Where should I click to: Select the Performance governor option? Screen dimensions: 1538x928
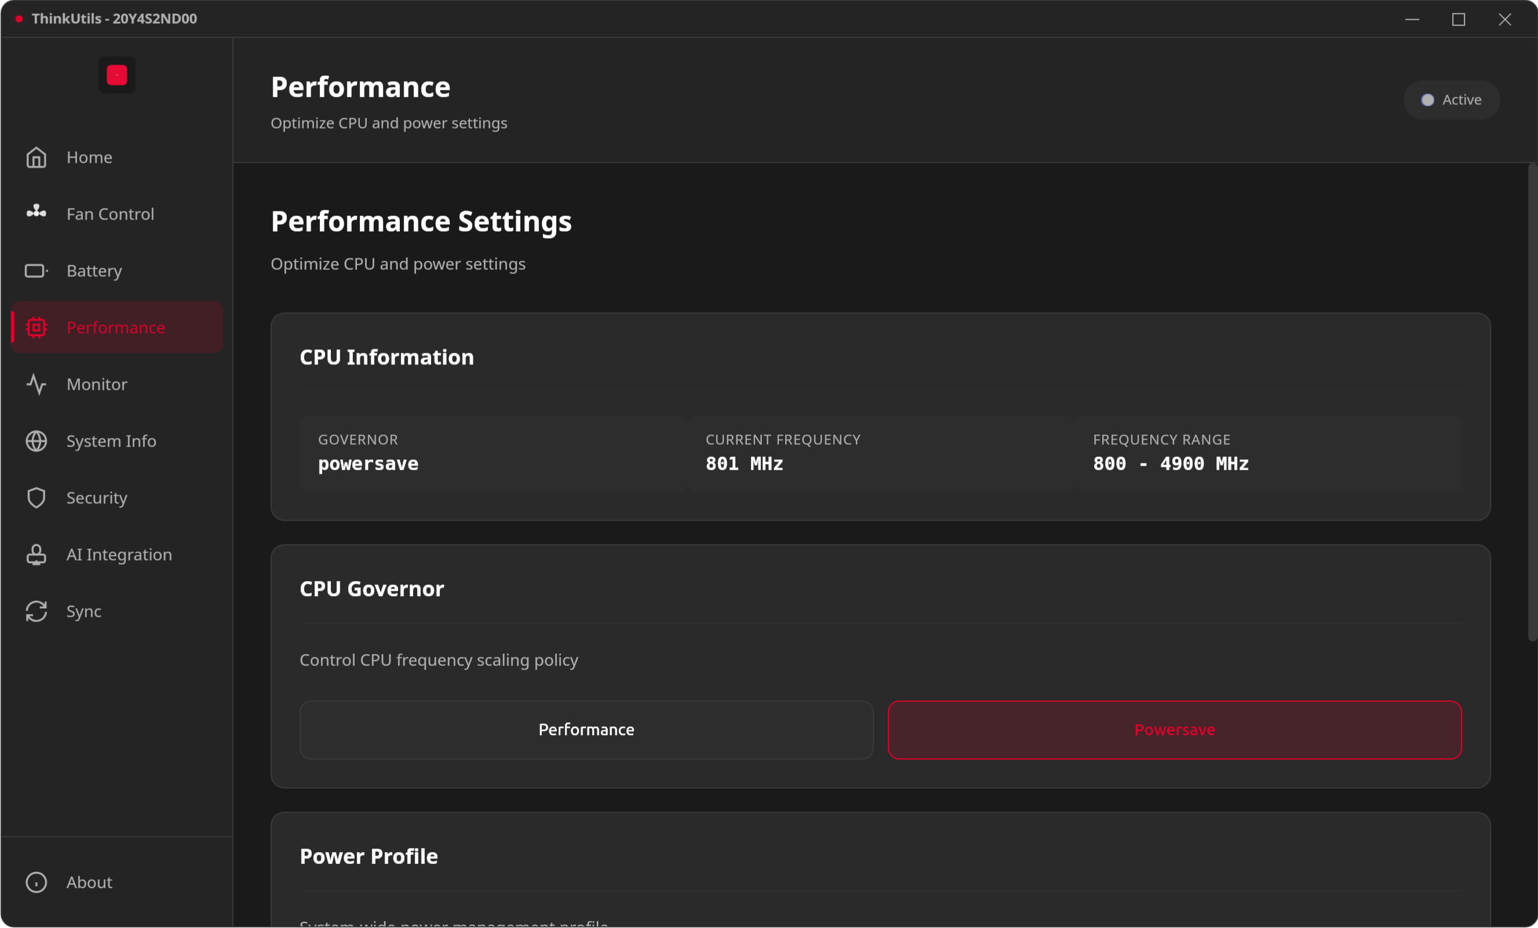pos(586,729)
